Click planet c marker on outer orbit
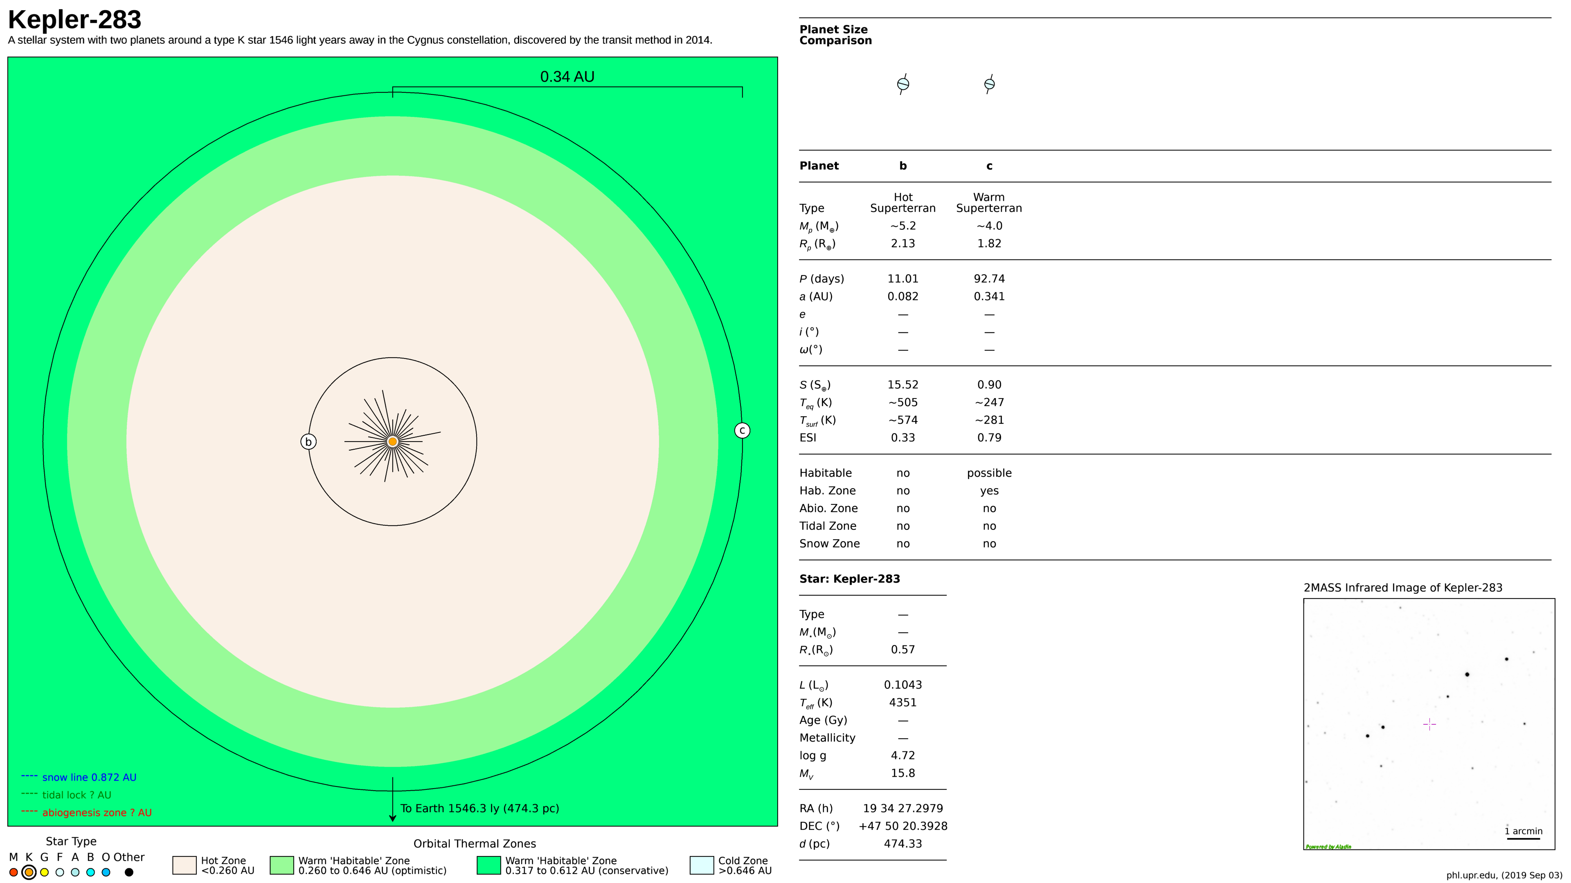The image size is (1571, 883). point(742,431)
